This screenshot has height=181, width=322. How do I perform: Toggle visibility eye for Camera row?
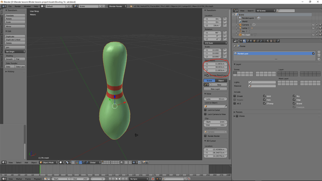[313, 25]
